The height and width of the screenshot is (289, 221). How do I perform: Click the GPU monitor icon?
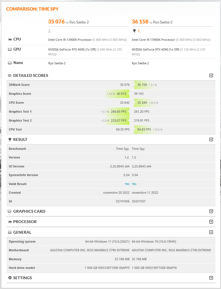pos(10,49)
